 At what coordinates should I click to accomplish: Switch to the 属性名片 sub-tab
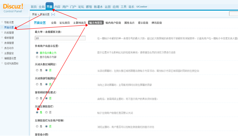(x=130, y=23)
